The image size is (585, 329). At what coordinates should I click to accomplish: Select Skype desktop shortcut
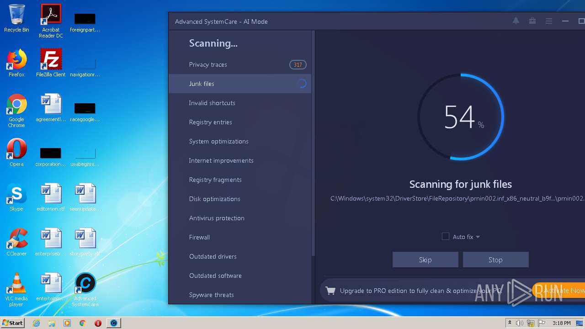[16, 197]
